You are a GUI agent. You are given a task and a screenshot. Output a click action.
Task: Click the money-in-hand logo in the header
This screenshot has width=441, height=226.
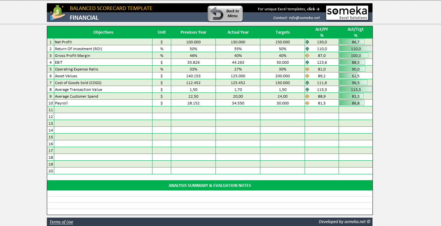point(57,13)
